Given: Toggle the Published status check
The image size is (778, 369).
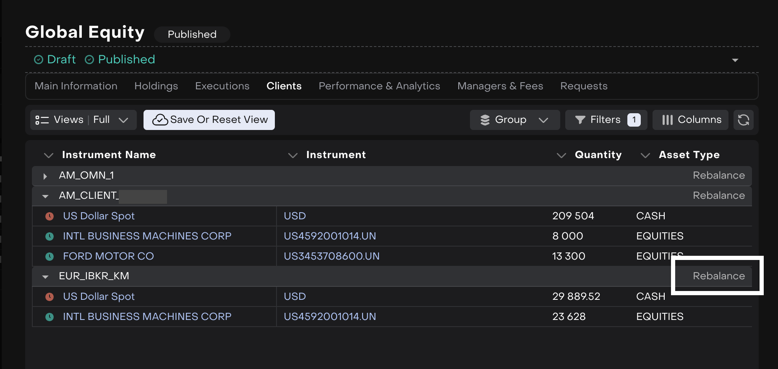Looking at the screenshot, I should point(89,60).
